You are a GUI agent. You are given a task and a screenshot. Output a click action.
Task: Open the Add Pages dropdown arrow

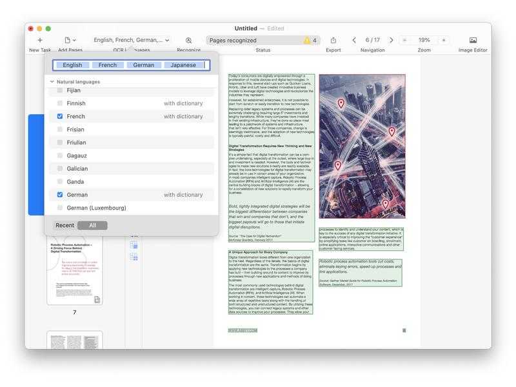point(74,40)
